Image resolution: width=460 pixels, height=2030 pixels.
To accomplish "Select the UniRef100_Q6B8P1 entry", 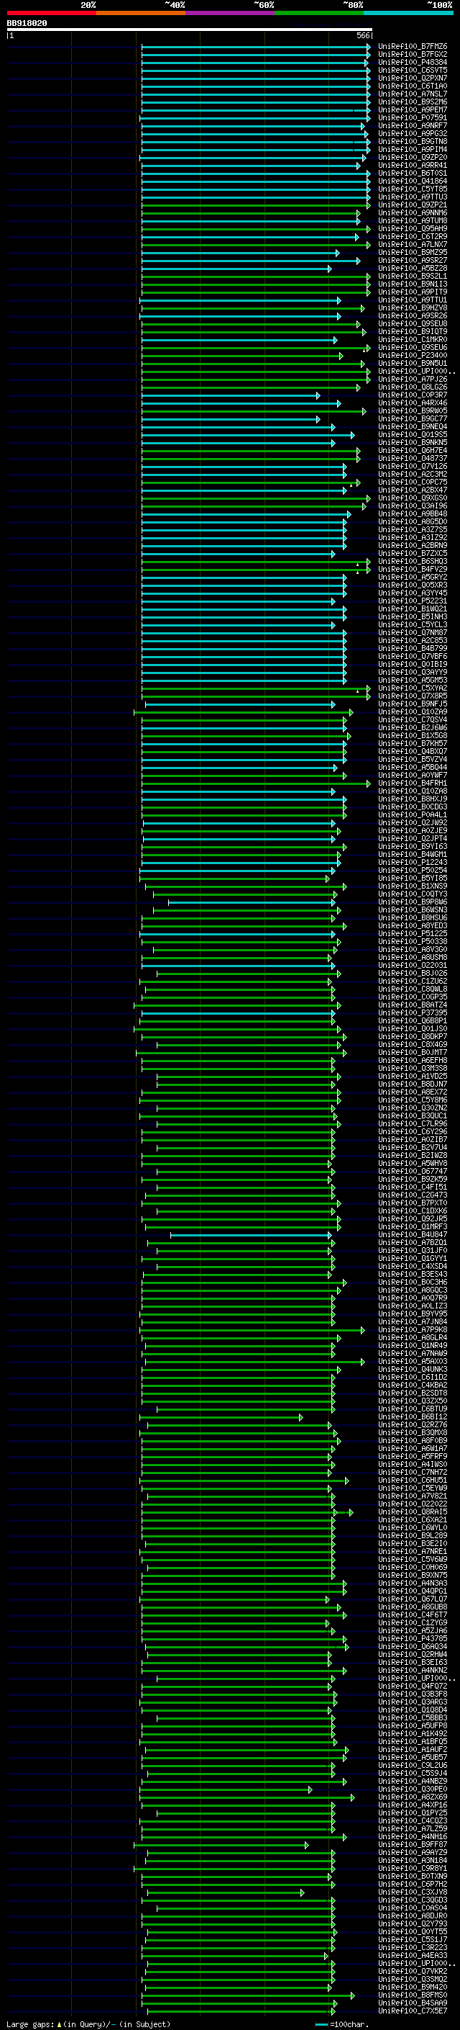I will tap(413, 1020).
